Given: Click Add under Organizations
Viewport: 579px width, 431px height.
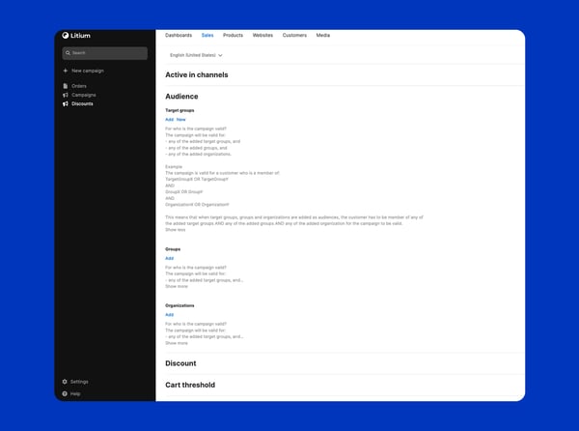Looking at the screenshot, I should pyautogui.click(x=169, y=315).
